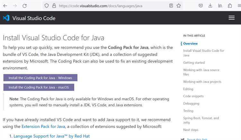The image size is (241, 140).
Task: Click the Visual Studio Code logo icon
Action: tap(6, 18)
